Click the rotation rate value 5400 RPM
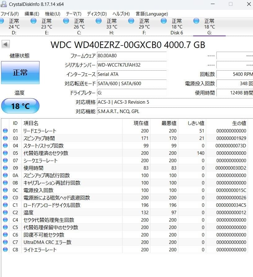Viewport: 253px width, 277px height. [x=235, y=74]
